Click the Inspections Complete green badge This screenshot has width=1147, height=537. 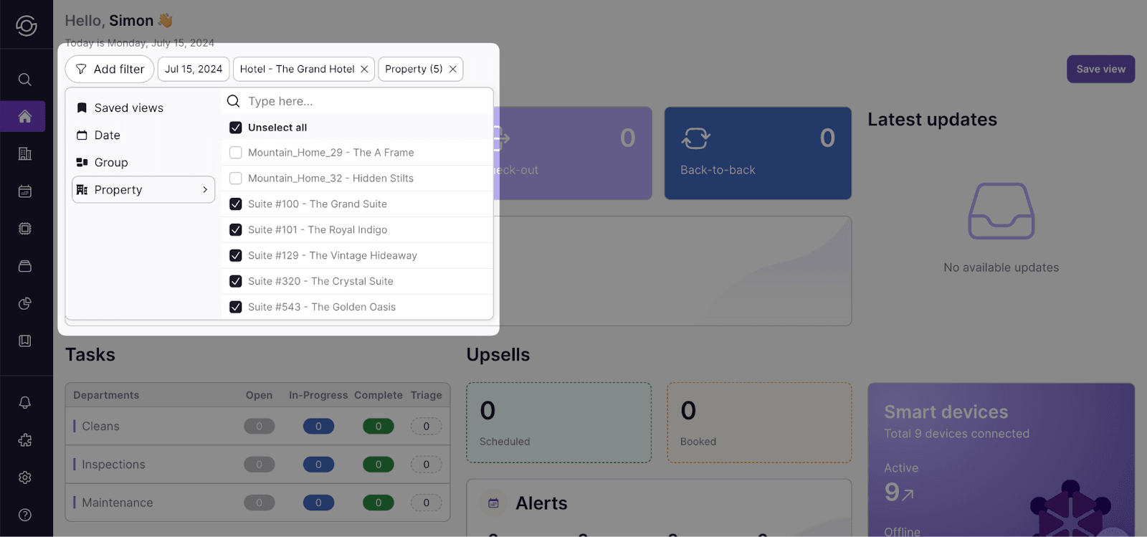[379, 464]
